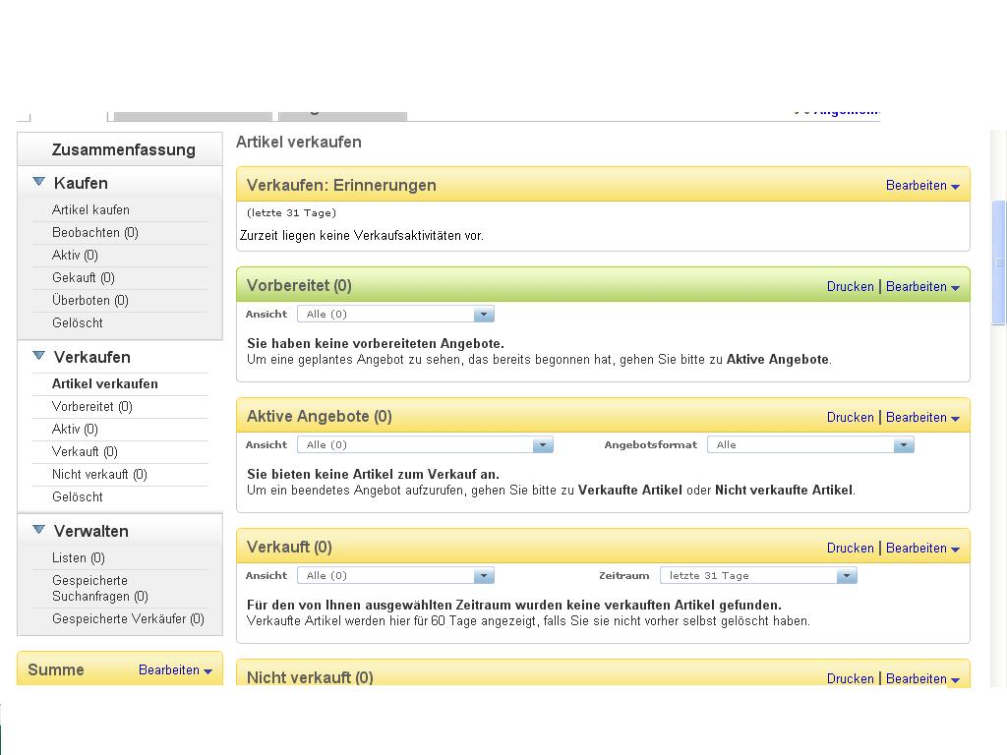
Task: Click Drucken in Vorbereitet header
Action: [x=850, y=286]
